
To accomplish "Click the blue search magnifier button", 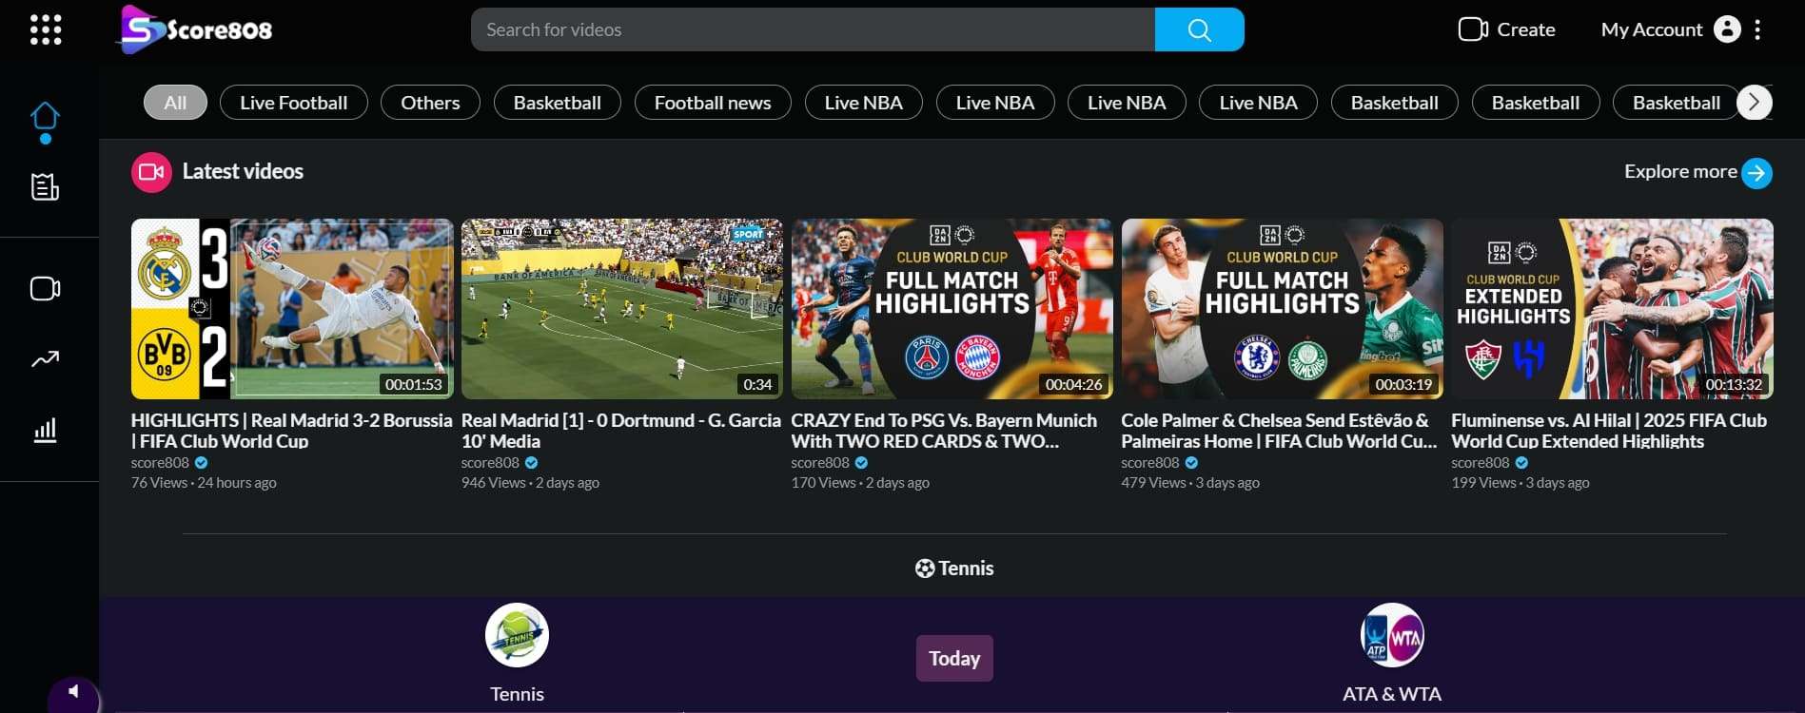I will [x=1199, y=29].
